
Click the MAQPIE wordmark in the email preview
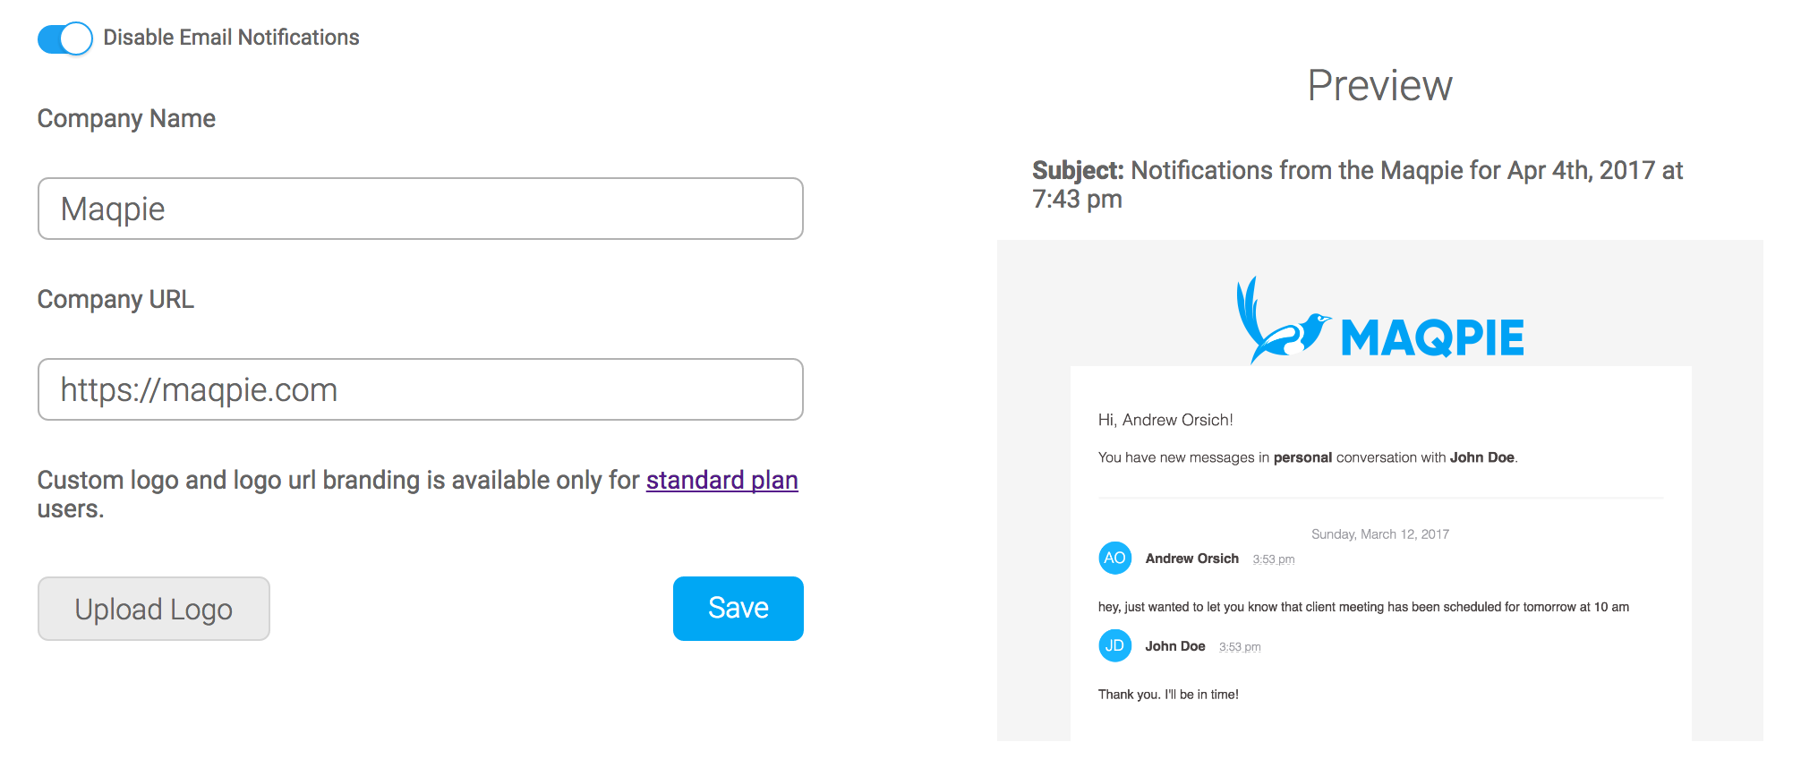click(x=1432, y=336)
